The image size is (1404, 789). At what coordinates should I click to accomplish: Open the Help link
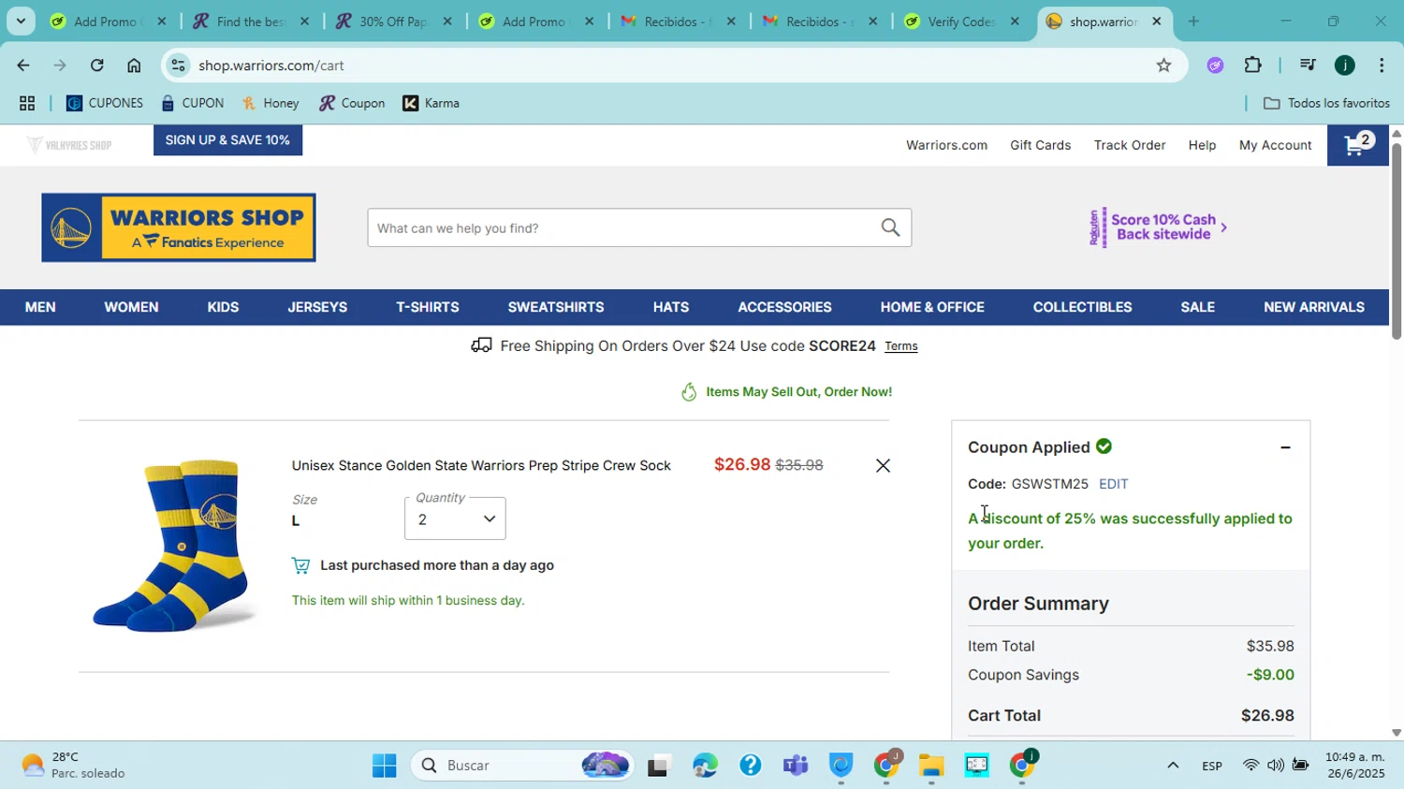(x=1202, y=145)
